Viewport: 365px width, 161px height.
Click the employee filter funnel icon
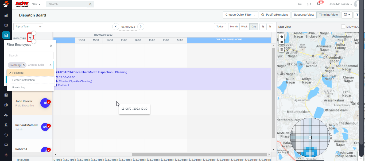30,38
